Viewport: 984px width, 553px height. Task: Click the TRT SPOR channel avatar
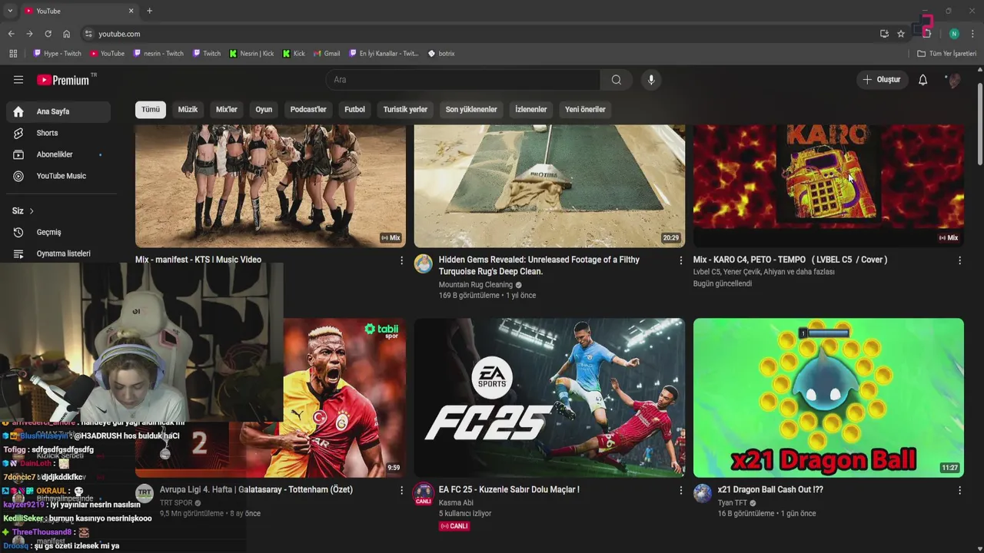click(x=145, y=493)
